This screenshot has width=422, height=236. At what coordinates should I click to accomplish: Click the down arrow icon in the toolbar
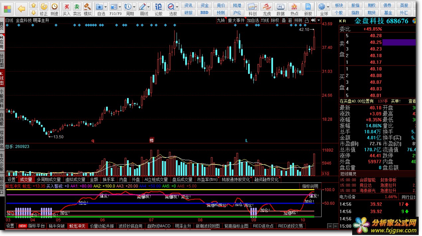pos(34,13)
